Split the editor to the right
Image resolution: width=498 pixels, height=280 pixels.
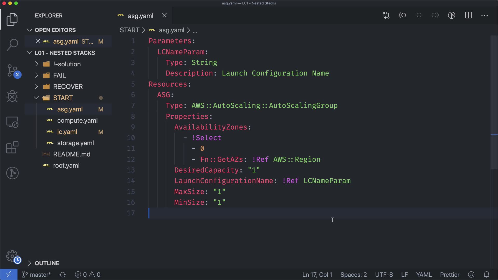point(468,15)
